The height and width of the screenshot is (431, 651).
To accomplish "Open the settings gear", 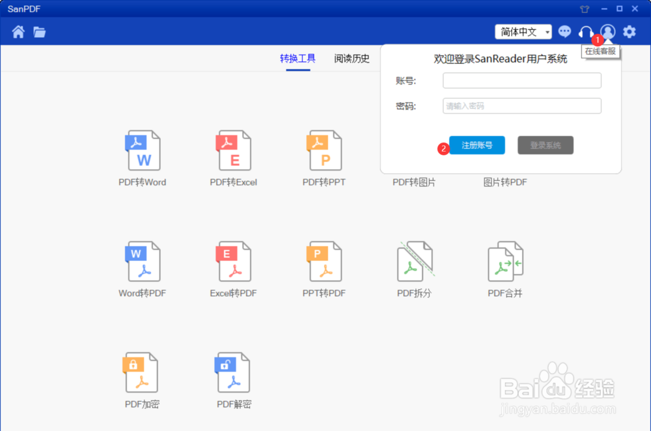I will pyautogui.click(x=629, y=31).
